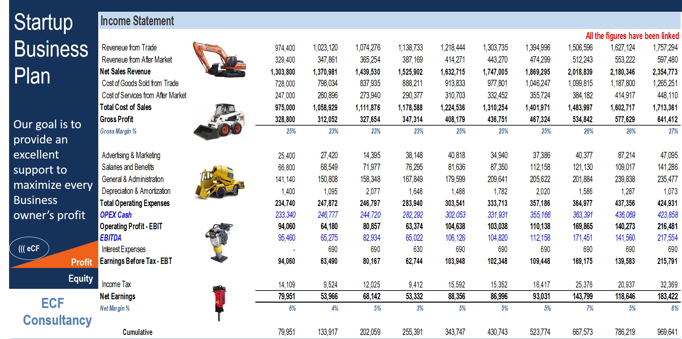This screenshot has height=339, width=682.
Task: Click the net sales revenue cell 2,354,773
Action: click(665, 72)
